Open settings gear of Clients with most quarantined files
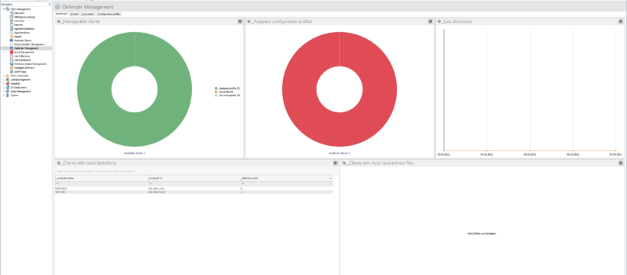The image size is (627, 275). click(x=621, y=163)
